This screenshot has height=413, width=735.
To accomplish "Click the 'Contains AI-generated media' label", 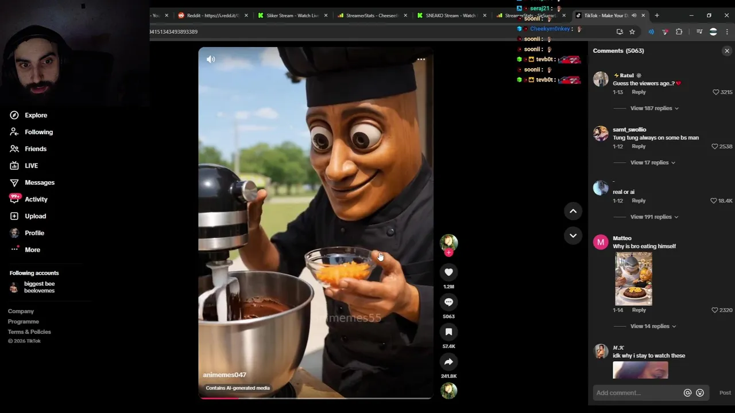I will coord(238,388).
